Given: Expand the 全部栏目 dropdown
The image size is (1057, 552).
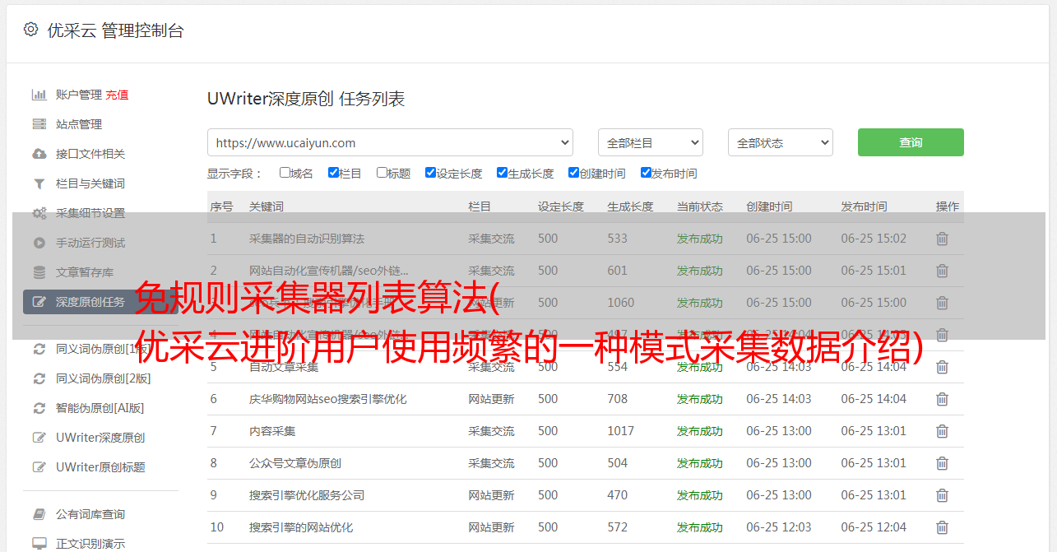Looking at the screenshot, I should click(650, 142).
